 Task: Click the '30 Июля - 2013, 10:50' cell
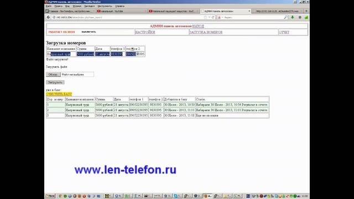(179, 104)
